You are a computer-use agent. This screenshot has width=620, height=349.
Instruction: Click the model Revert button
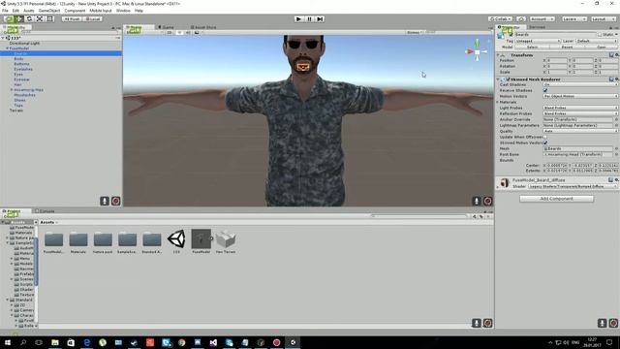pyautogui.click(x=567, y=47)
